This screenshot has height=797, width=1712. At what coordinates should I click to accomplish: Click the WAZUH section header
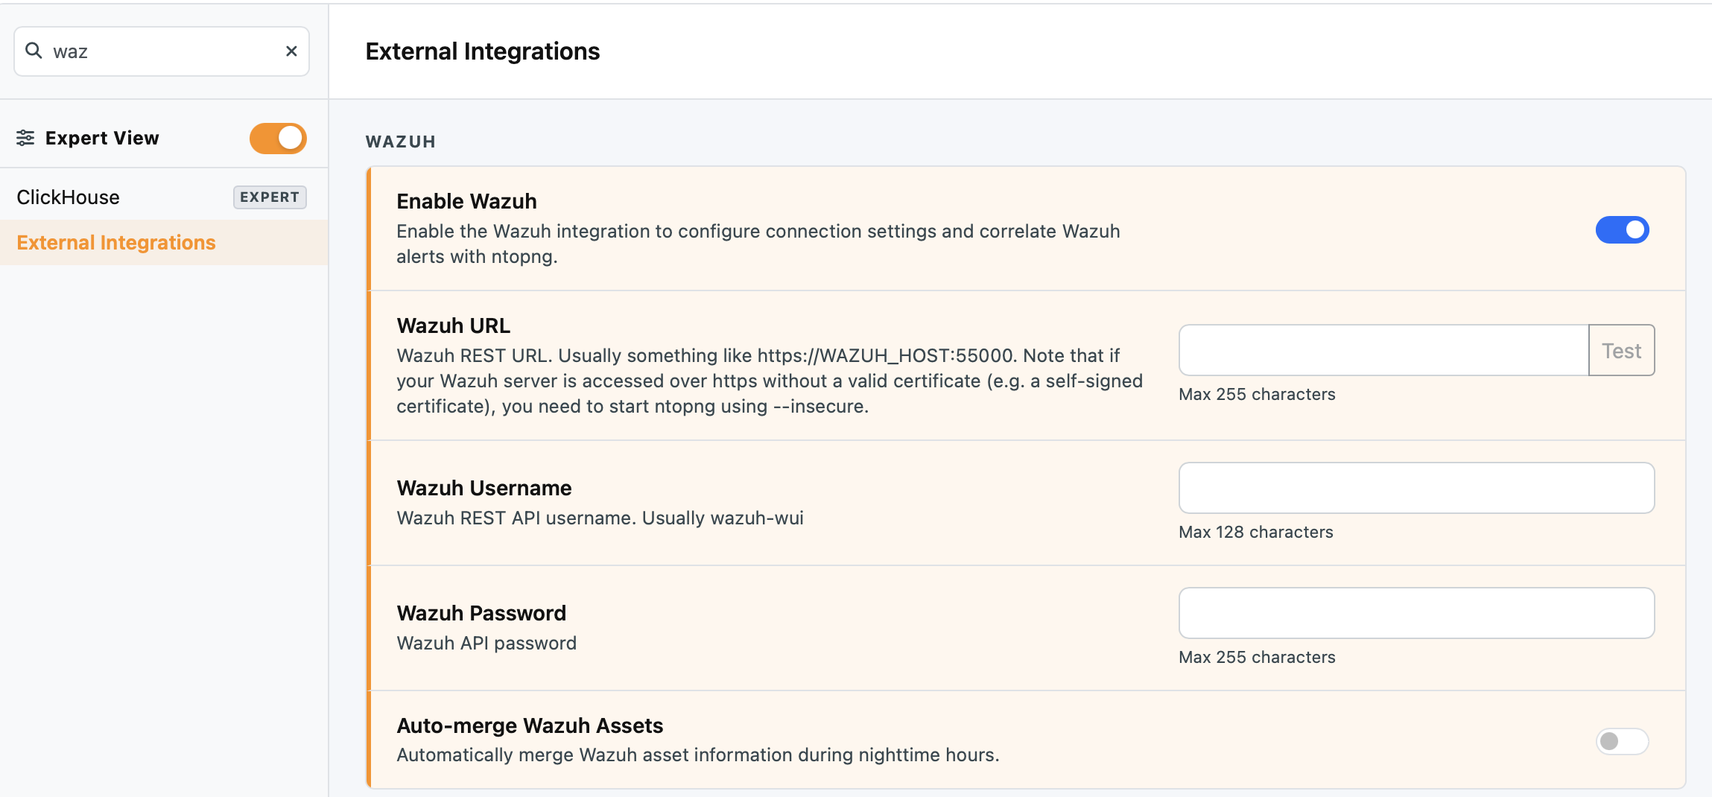tap(401, 142)
